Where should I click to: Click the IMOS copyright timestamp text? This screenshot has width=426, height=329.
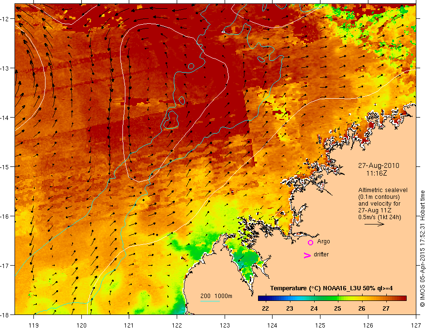pos(422,249)
